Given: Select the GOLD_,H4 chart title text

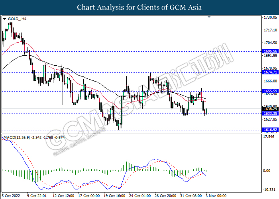Looking at the screenshot, I should pos(17,19).
